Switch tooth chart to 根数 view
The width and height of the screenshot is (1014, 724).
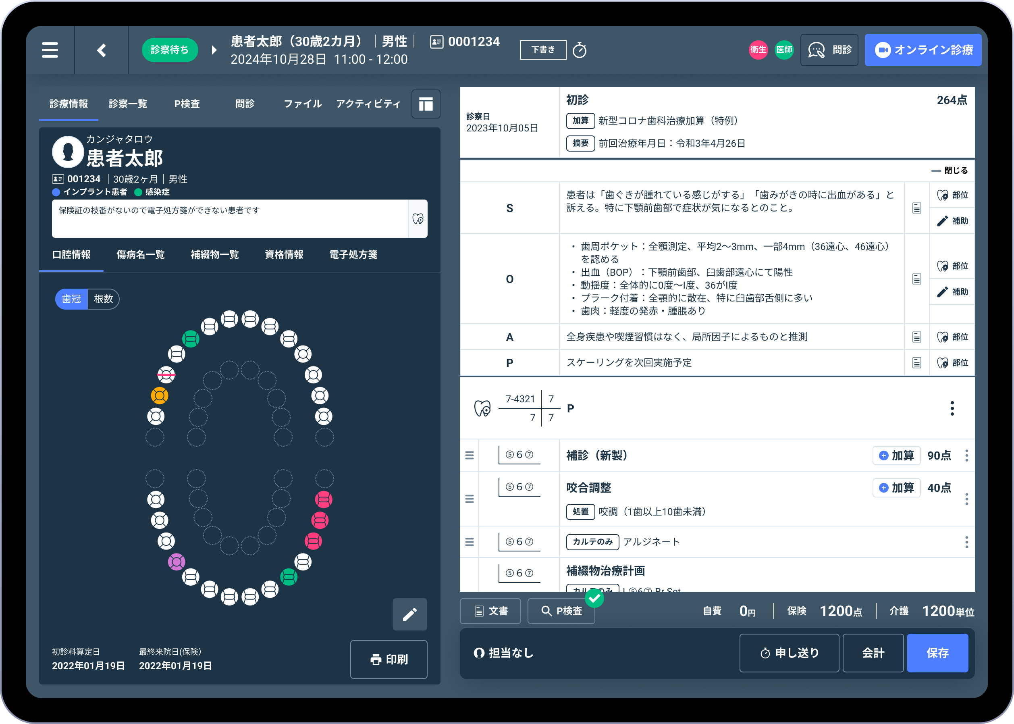pyautogui.click(x=104, y=299)
